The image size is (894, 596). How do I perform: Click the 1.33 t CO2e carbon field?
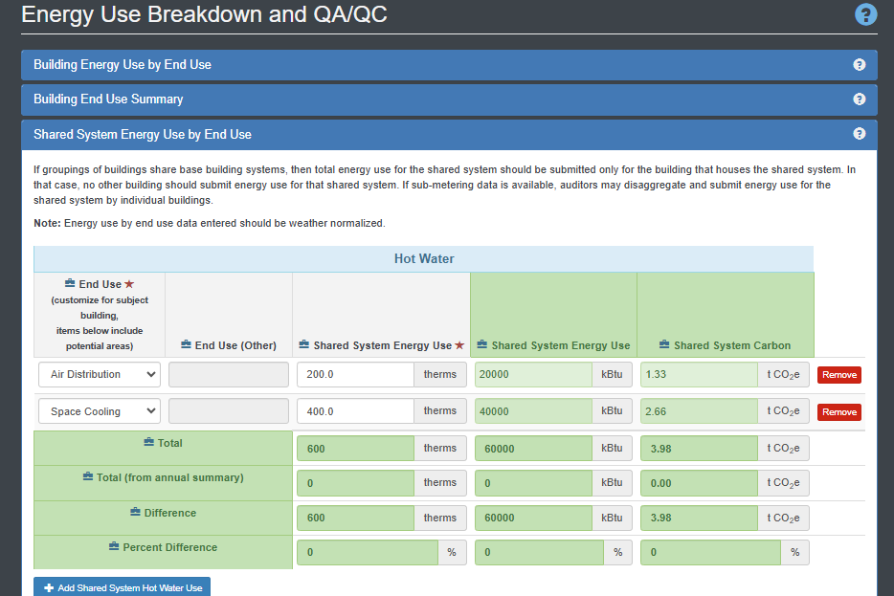tap(699, 374)
